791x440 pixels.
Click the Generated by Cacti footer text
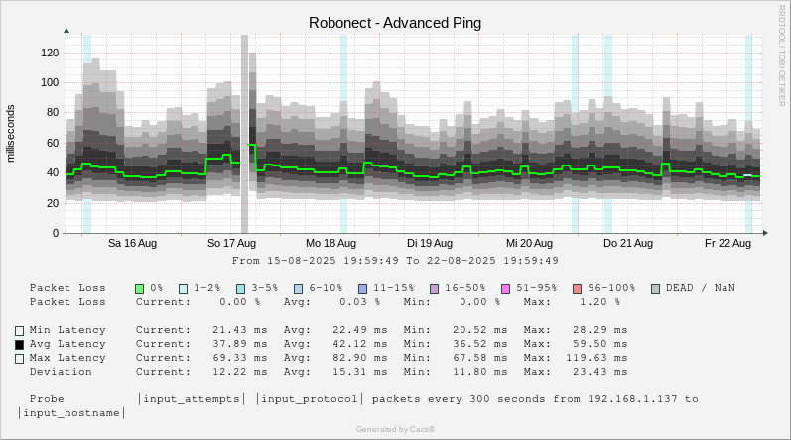coord(395,429)
